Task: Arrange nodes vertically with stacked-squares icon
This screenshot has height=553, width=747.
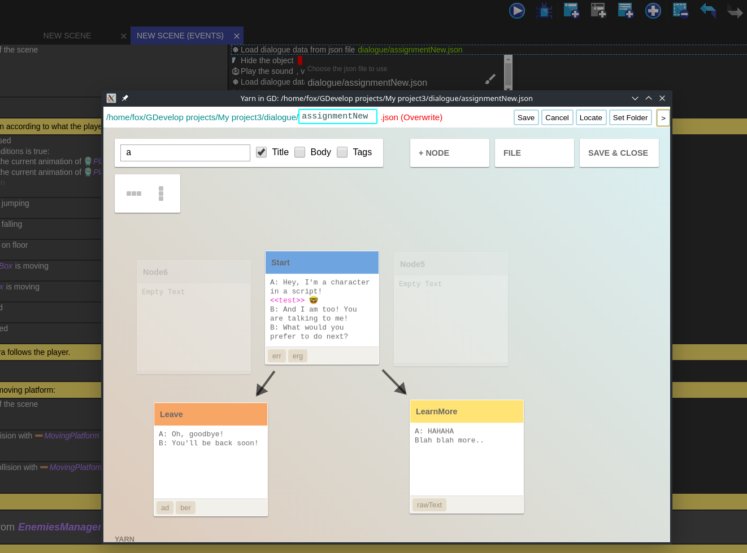Action: 161,194
